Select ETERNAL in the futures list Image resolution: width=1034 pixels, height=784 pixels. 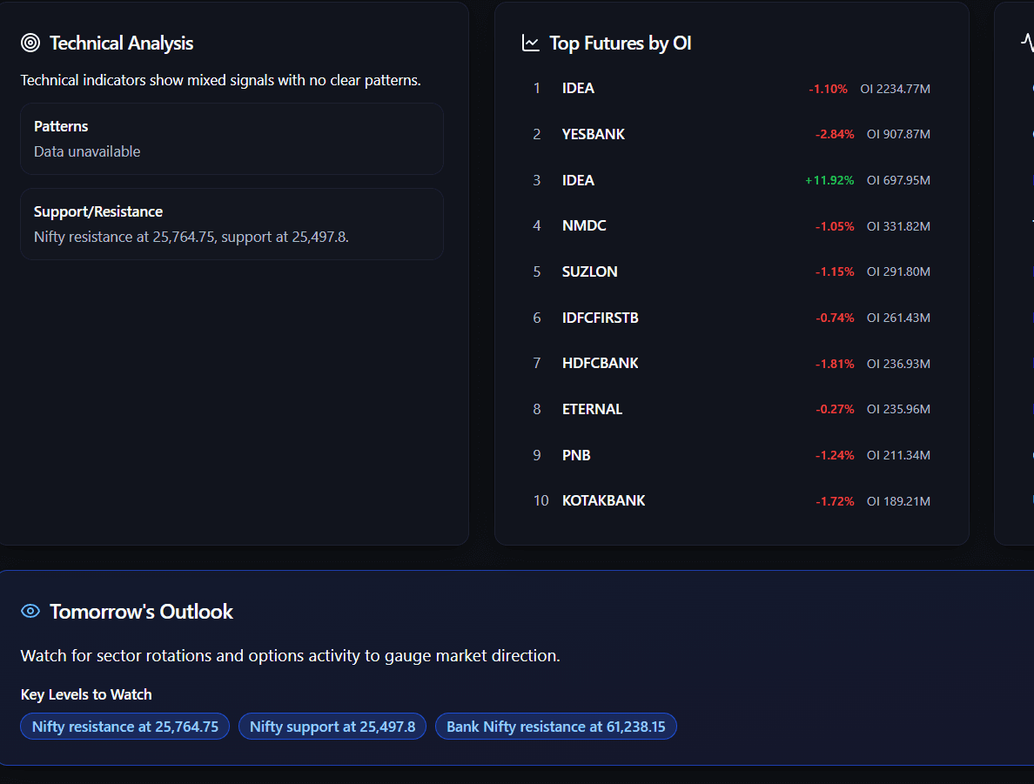click(592, 409)
